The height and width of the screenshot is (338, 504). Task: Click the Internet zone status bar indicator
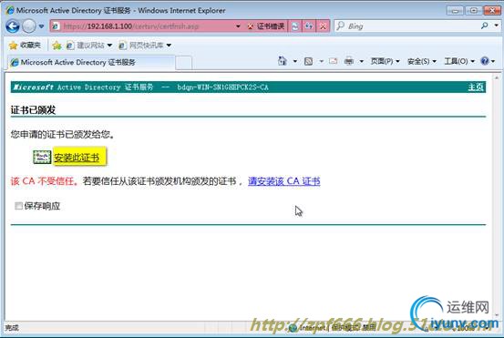tap(314, 328)
